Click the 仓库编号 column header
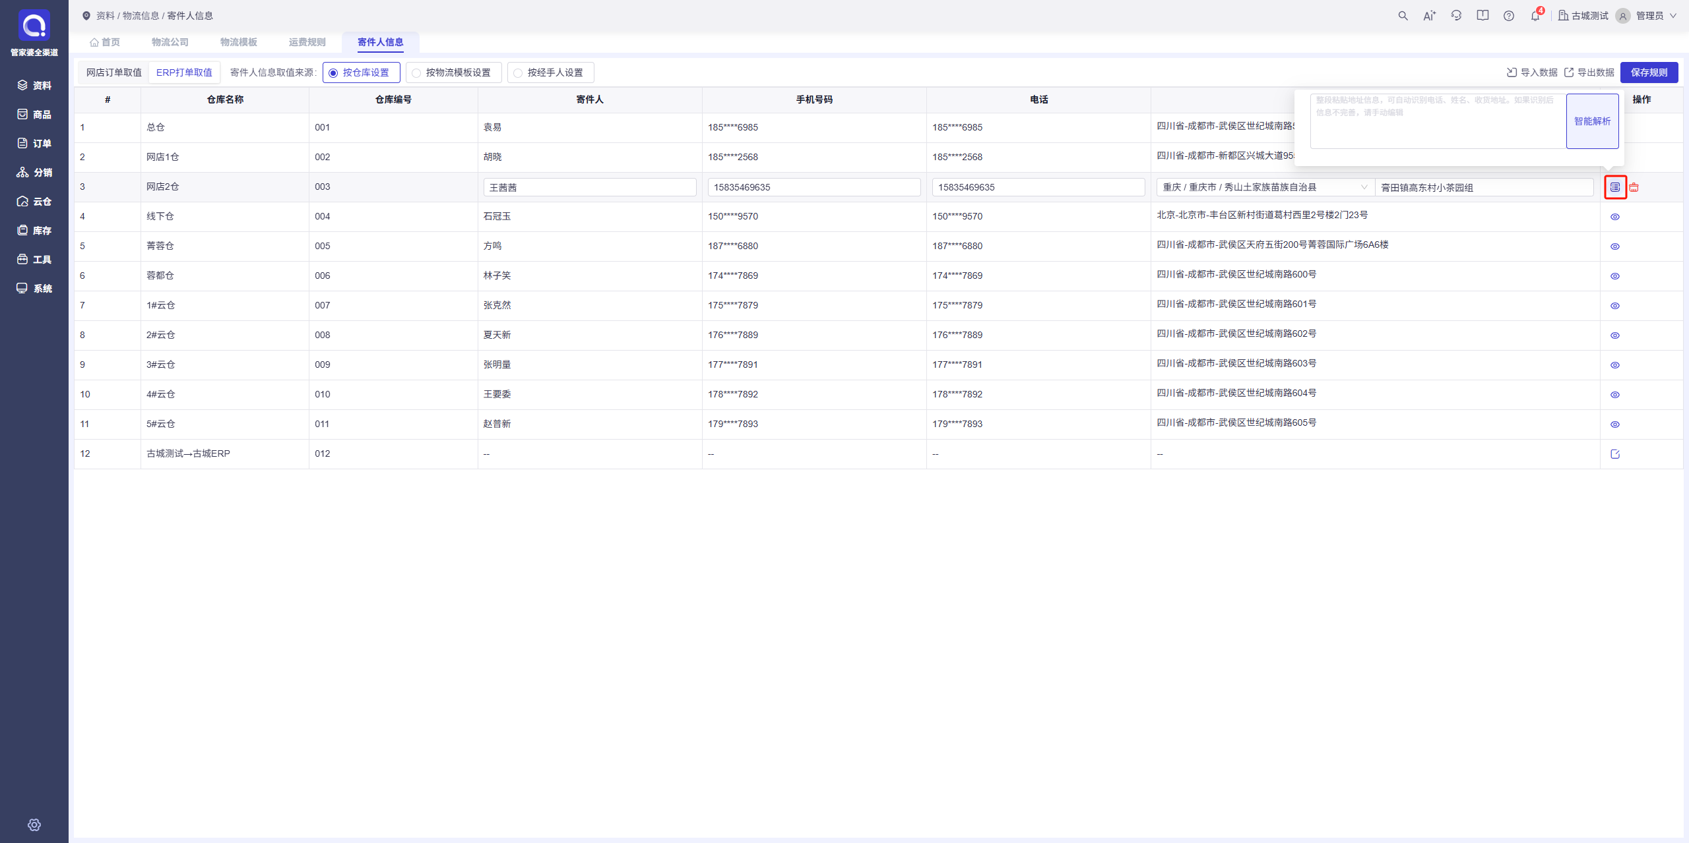This screenshot has height=843, width=1689. click(x=393, y=100)
